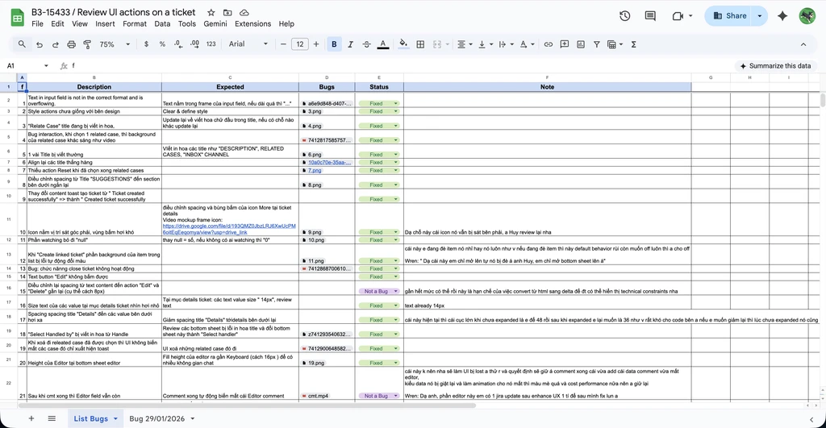Image resolution: width=826 pixels, height=428 pixels.
Task: Open the fill color picker
Action: [403, 44]
